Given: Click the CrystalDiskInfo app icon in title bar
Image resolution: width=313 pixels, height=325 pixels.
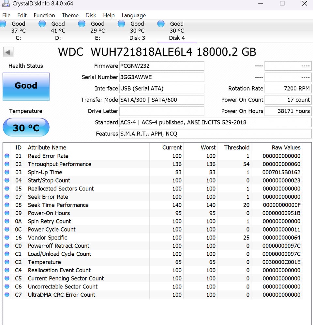Looking at the screenshot, I should pos(6,3).
